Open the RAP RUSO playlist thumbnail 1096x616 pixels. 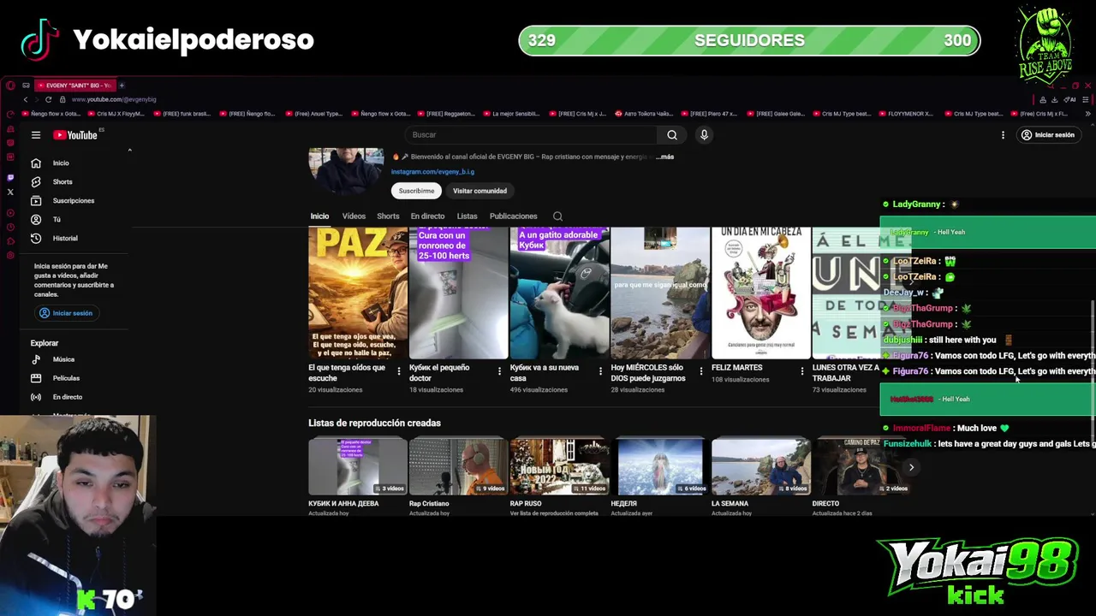[x=559, y=466]
